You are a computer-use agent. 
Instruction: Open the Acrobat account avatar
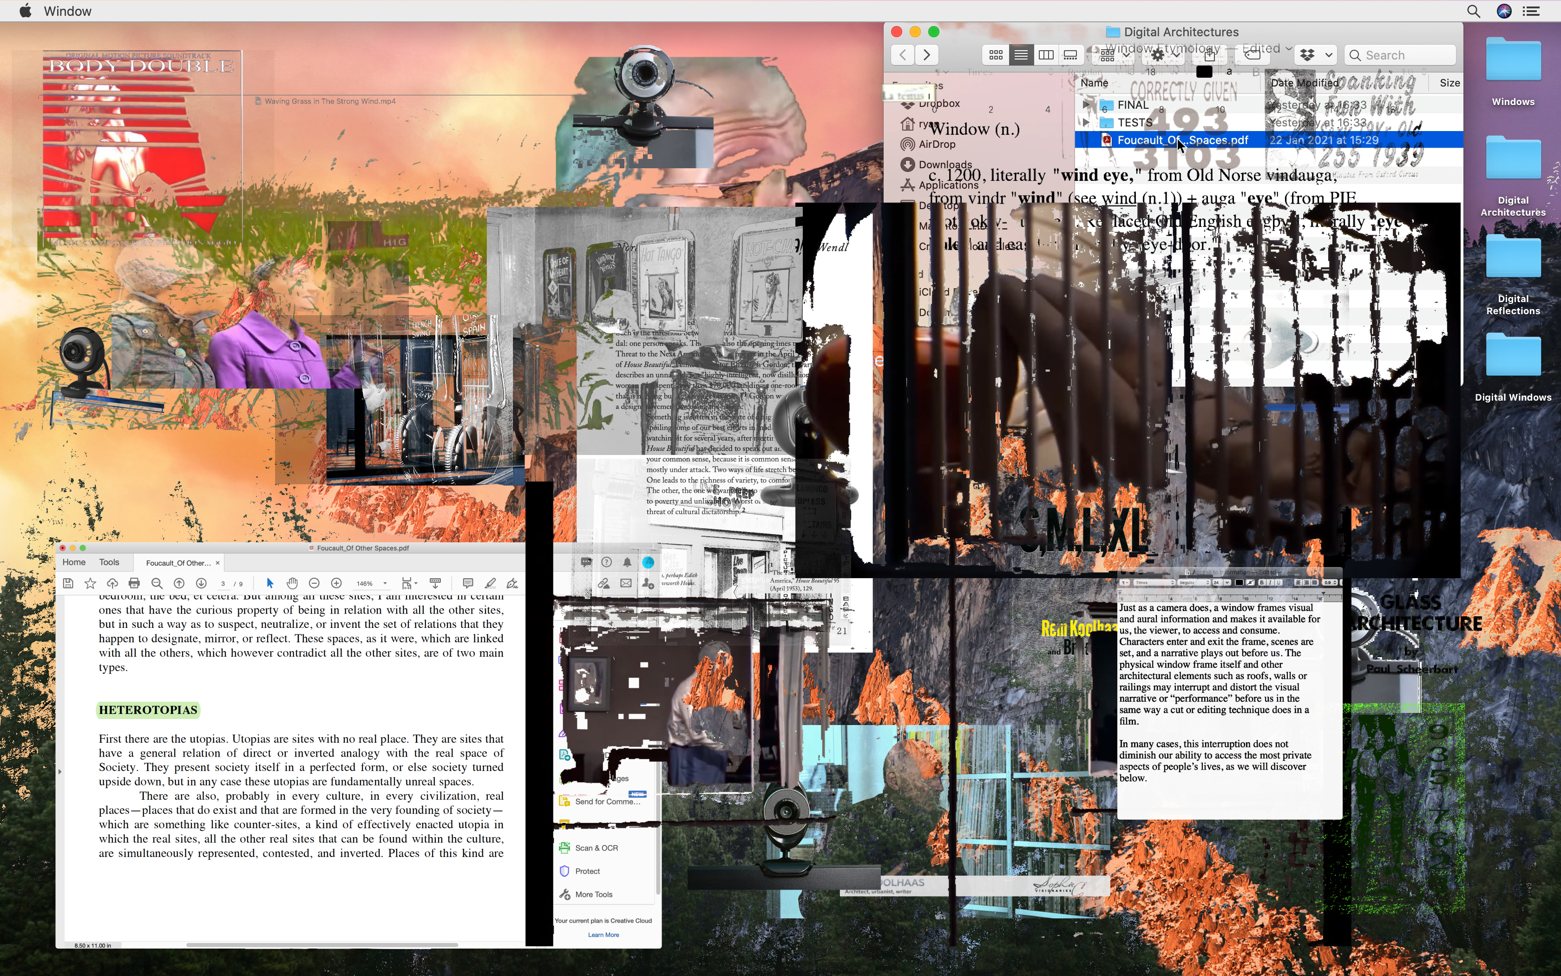[x=648, y=562]
